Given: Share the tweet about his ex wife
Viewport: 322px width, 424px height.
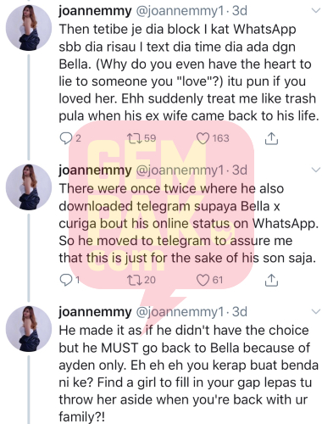Looking at the screenshot, I should pyautogui.click(x=271, y=138).
